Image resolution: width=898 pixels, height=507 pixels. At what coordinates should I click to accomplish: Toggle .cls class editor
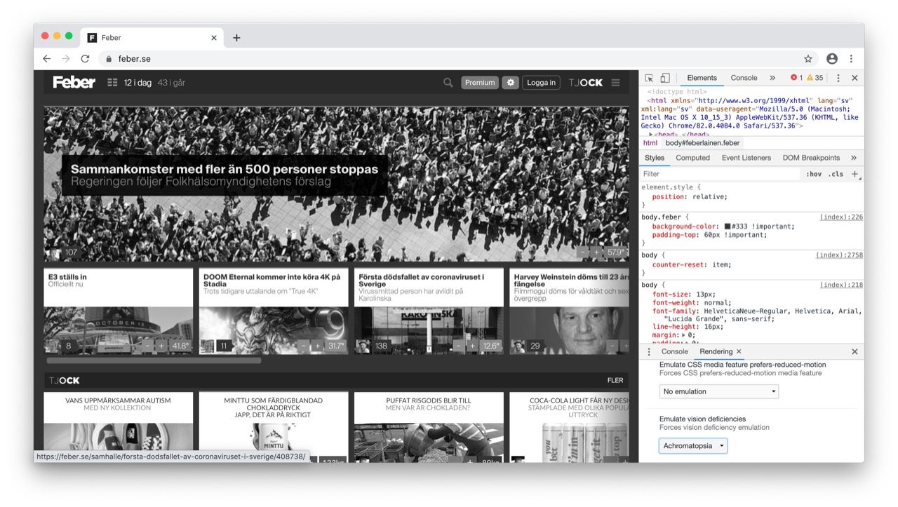[x=836, y=174]
